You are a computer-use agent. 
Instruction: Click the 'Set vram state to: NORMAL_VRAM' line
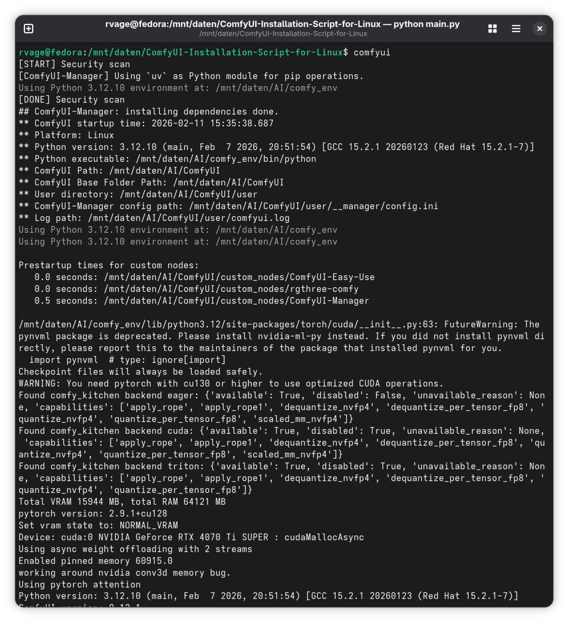98,525
